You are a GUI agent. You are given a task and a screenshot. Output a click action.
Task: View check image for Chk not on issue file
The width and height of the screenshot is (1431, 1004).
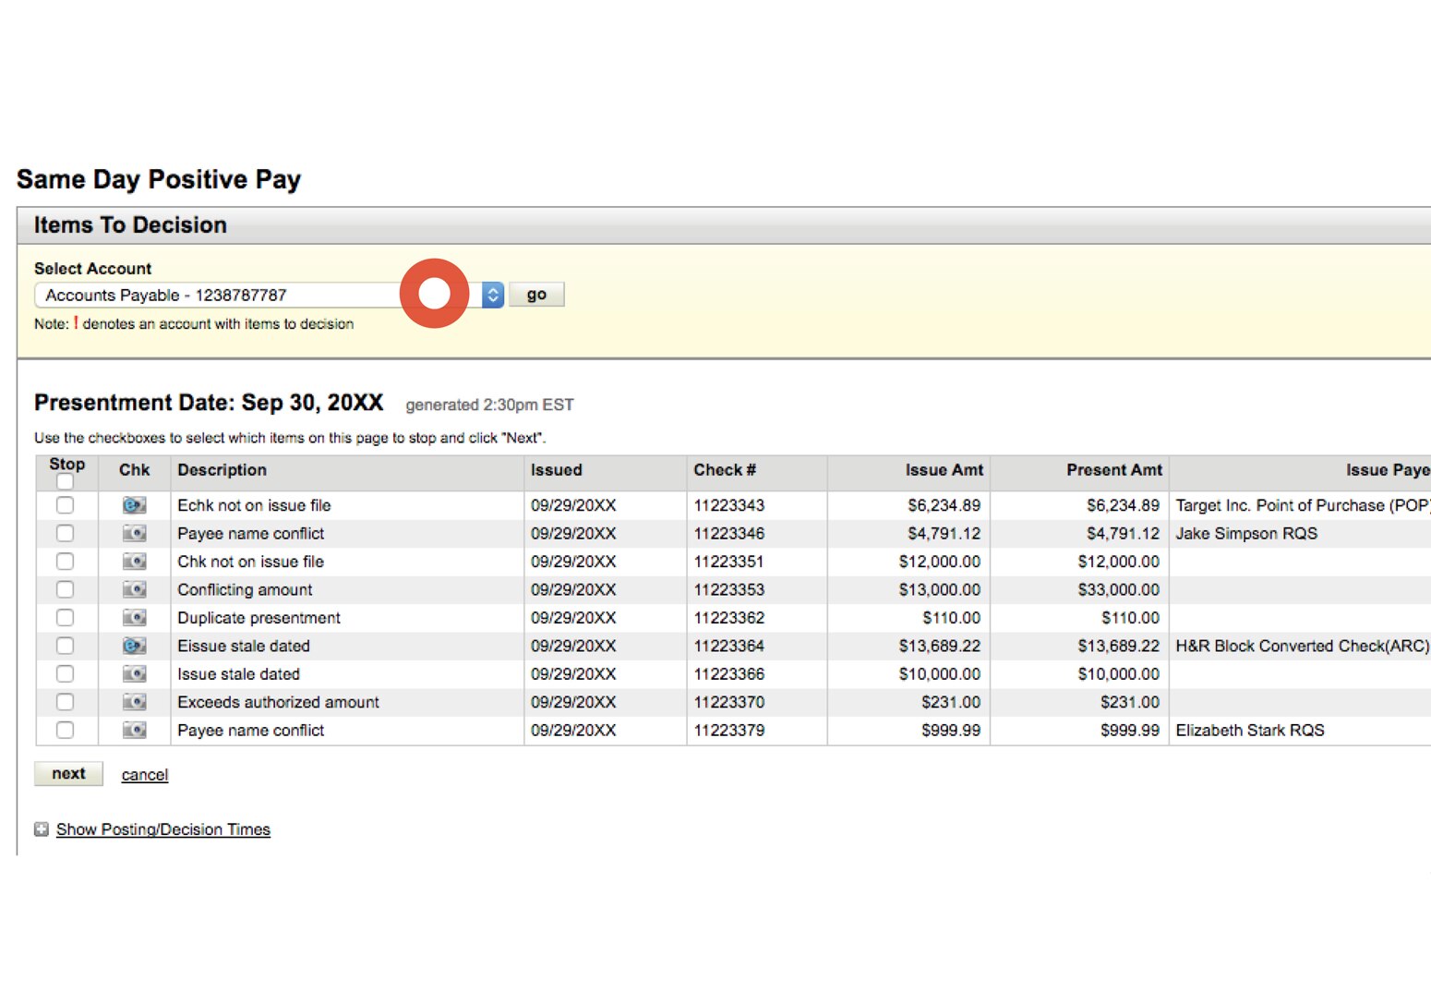[x=133, y=561]
